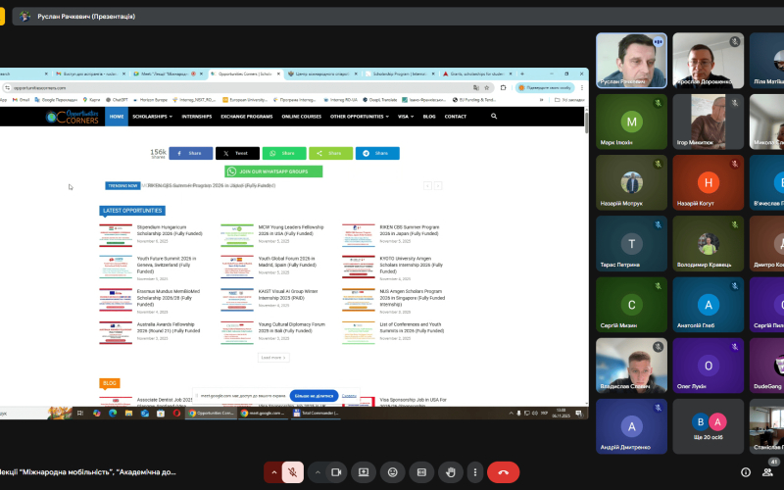Open audio settings arrow beside microphone
The height and width of the screenshot is (490, 784).
click(272, 471)
